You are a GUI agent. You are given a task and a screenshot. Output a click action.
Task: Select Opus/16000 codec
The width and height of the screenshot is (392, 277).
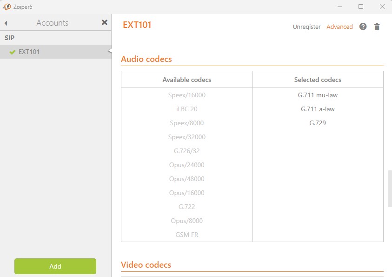pos(187,193)
